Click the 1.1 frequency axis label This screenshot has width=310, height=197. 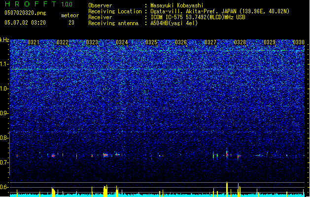click(4, 64)
